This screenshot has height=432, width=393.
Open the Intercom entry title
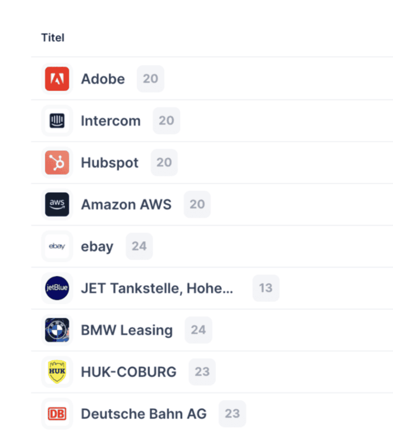pyautogui.click(x=111, y=121)
